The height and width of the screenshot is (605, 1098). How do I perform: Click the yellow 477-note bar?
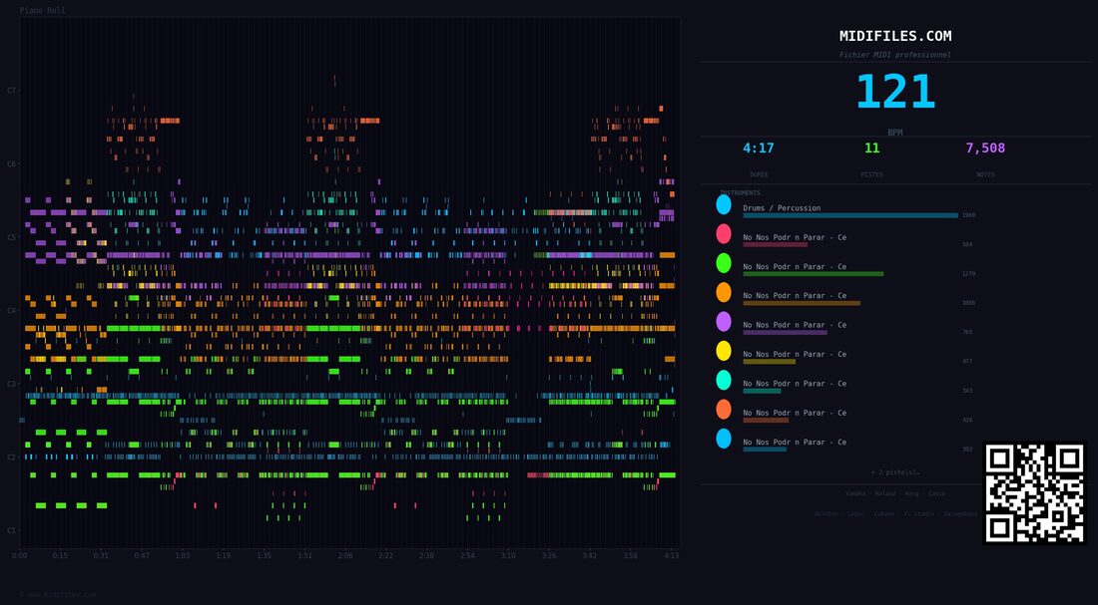(769, 362)
